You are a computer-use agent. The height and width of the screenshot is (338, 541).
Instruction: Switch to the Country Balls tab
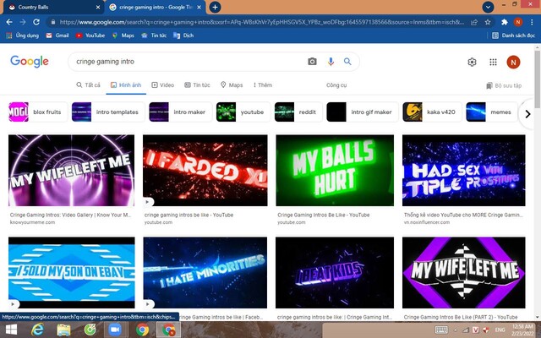52,8
